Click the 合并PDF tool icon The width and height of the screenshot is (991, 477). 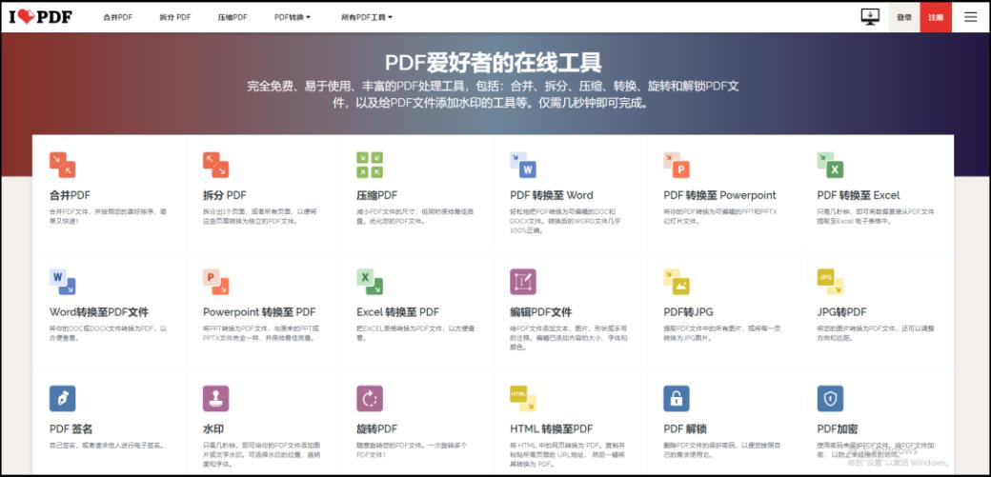pyautogui.click(x=62, y=165)
